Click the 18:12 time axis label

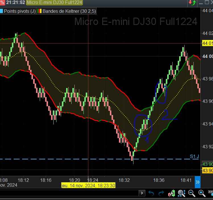coord(23,180)
